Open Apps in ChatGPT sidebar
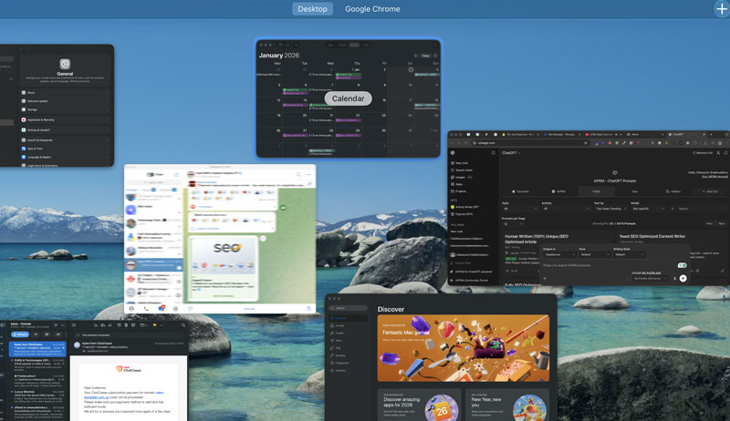 click(457, 184)
